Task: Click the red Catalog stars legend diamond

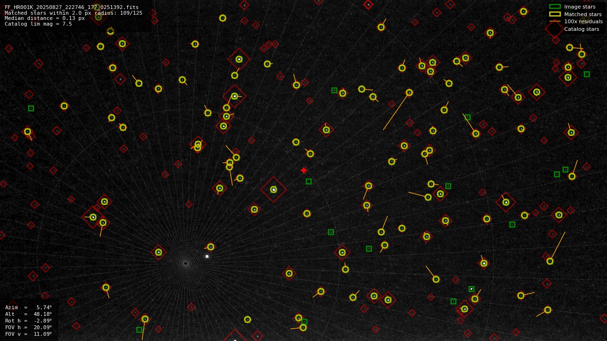Action: [554, 29]
